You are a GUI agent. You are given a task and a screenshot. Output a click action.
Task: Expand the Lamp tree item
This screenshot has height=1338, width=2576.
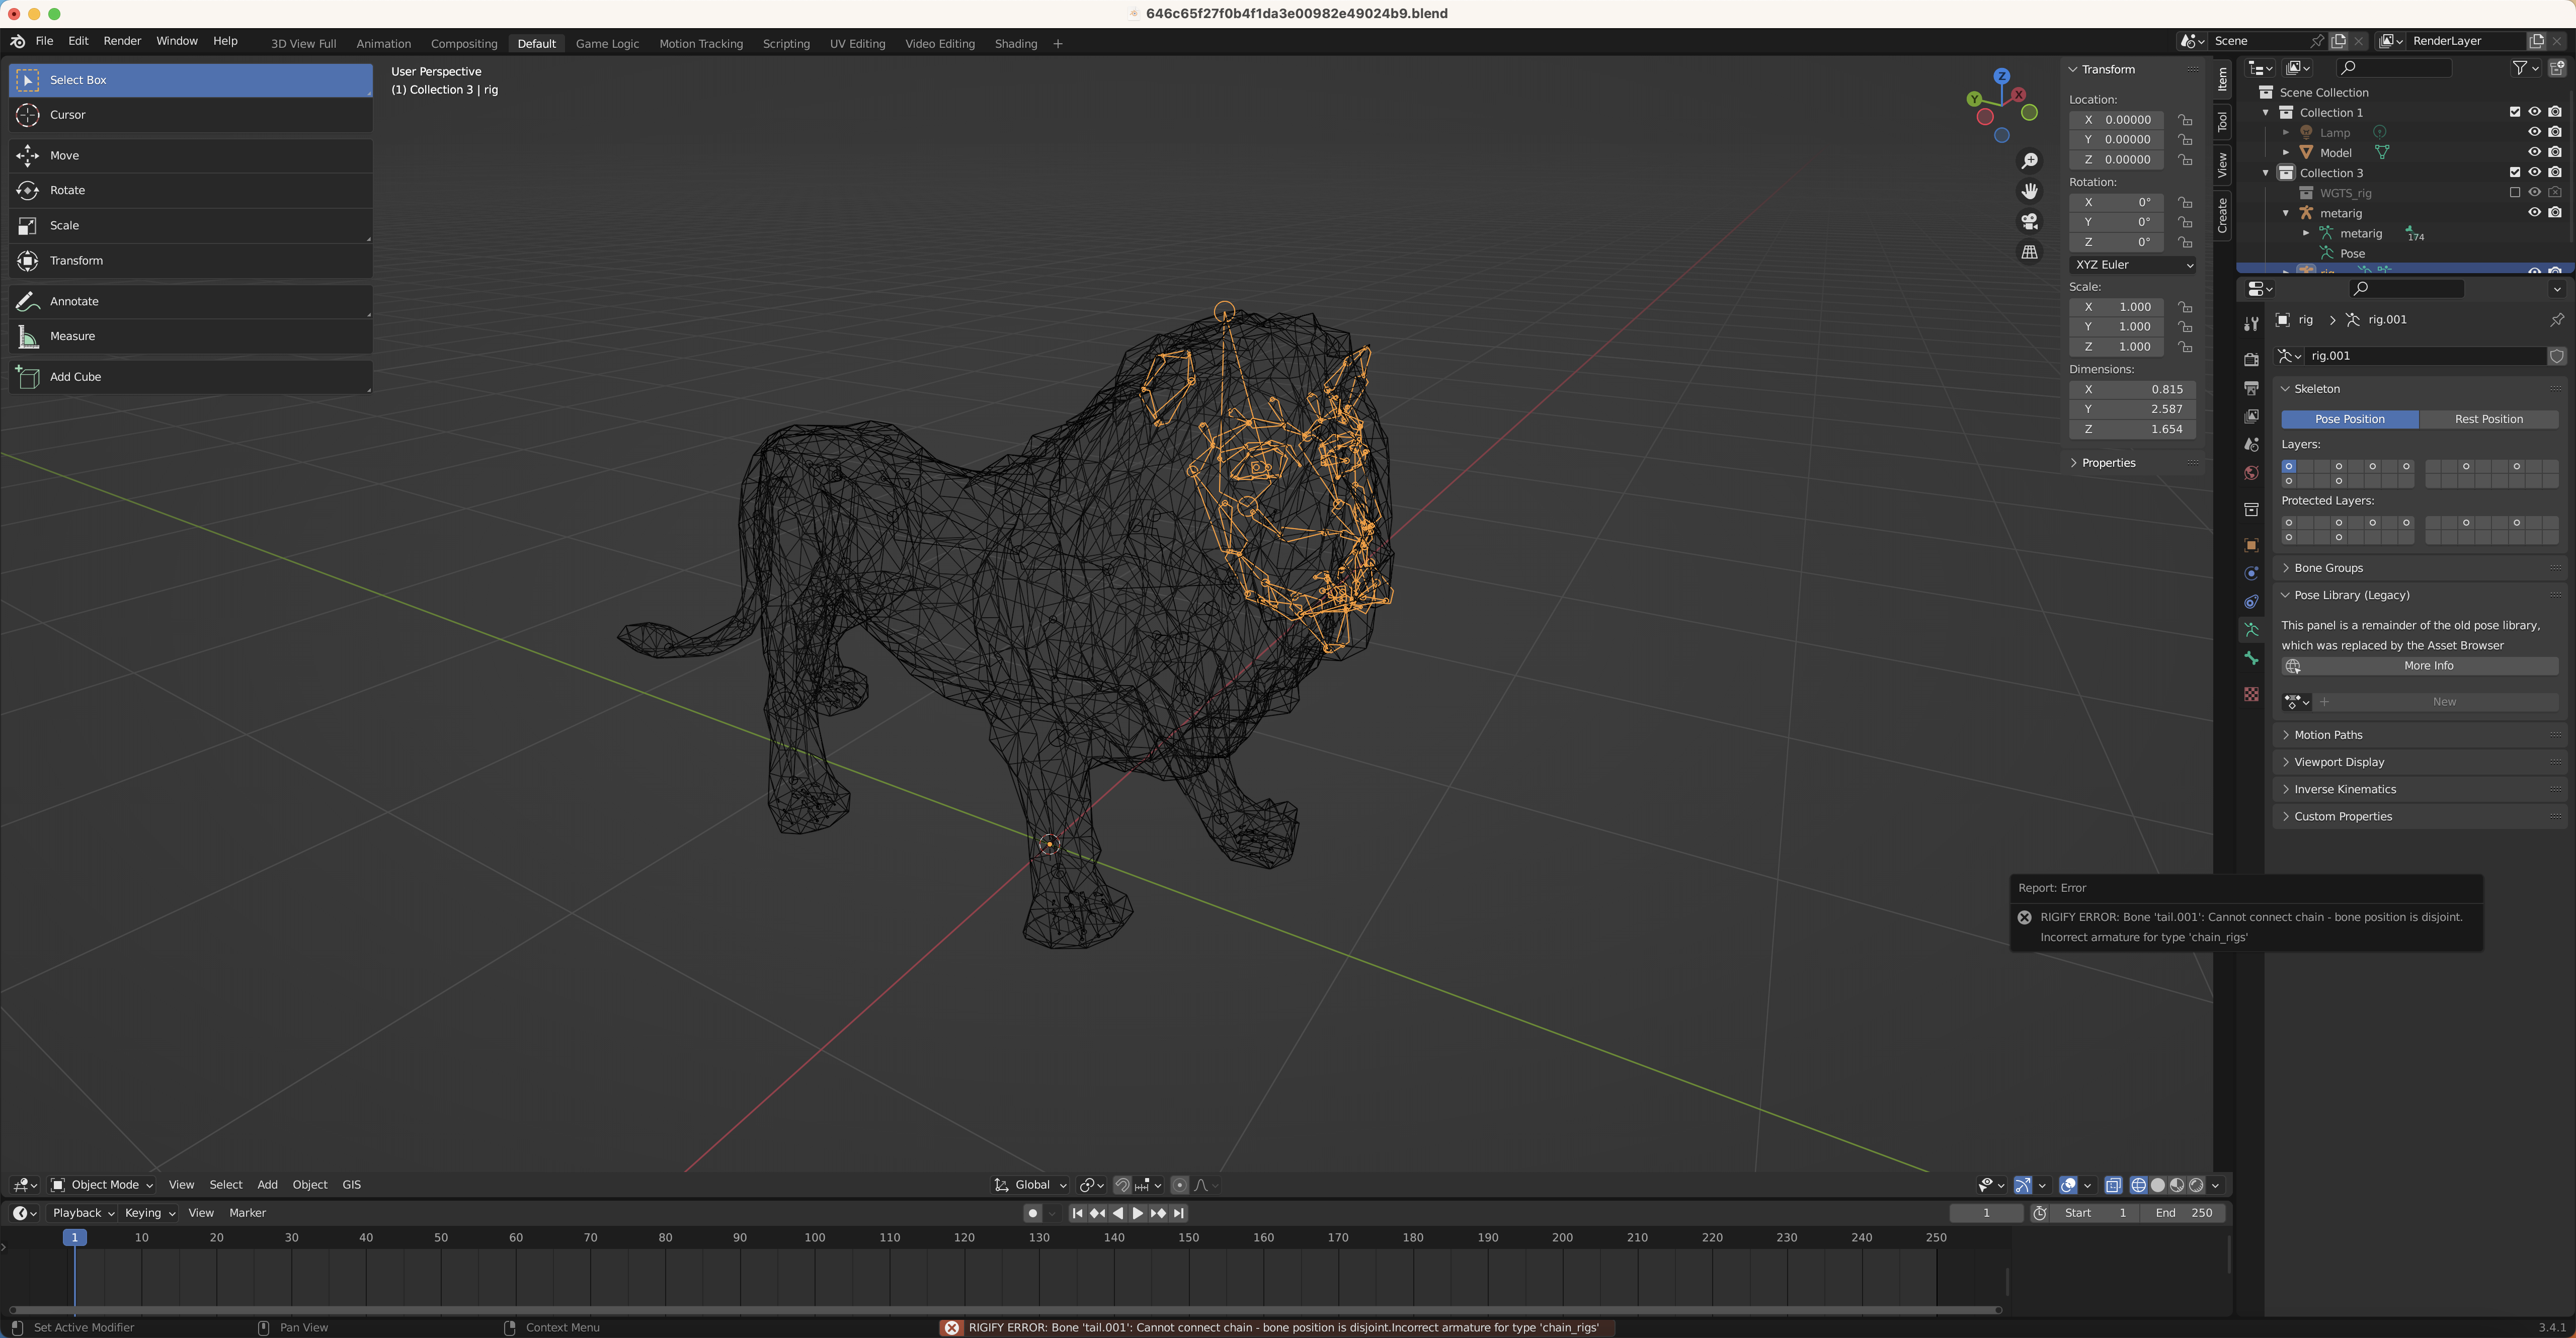click(2286, 132)
